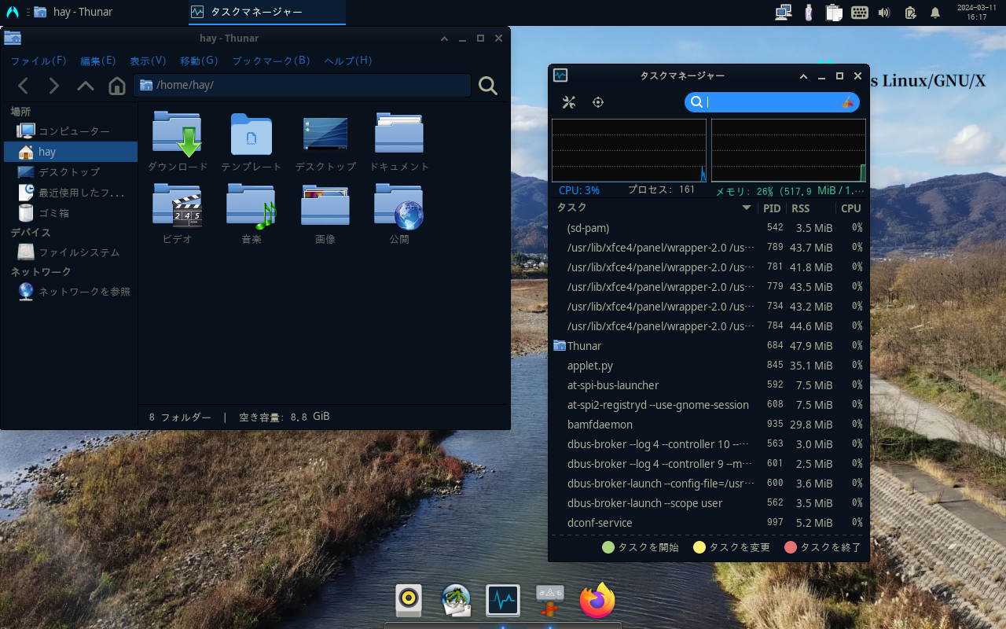Select ファイルシステム in sidebar
The width and height of the screenshot is (1006, 629).
click(71, 252)
